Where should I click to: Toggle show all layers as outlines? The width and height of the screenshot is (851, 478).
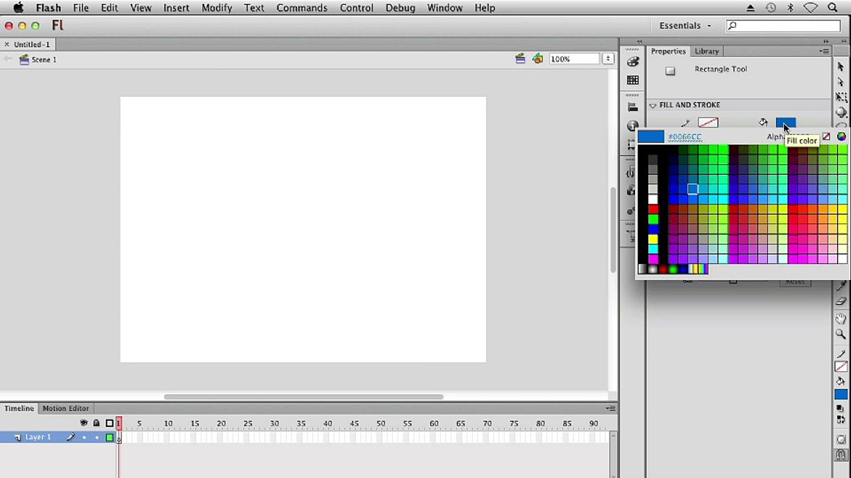110,423
